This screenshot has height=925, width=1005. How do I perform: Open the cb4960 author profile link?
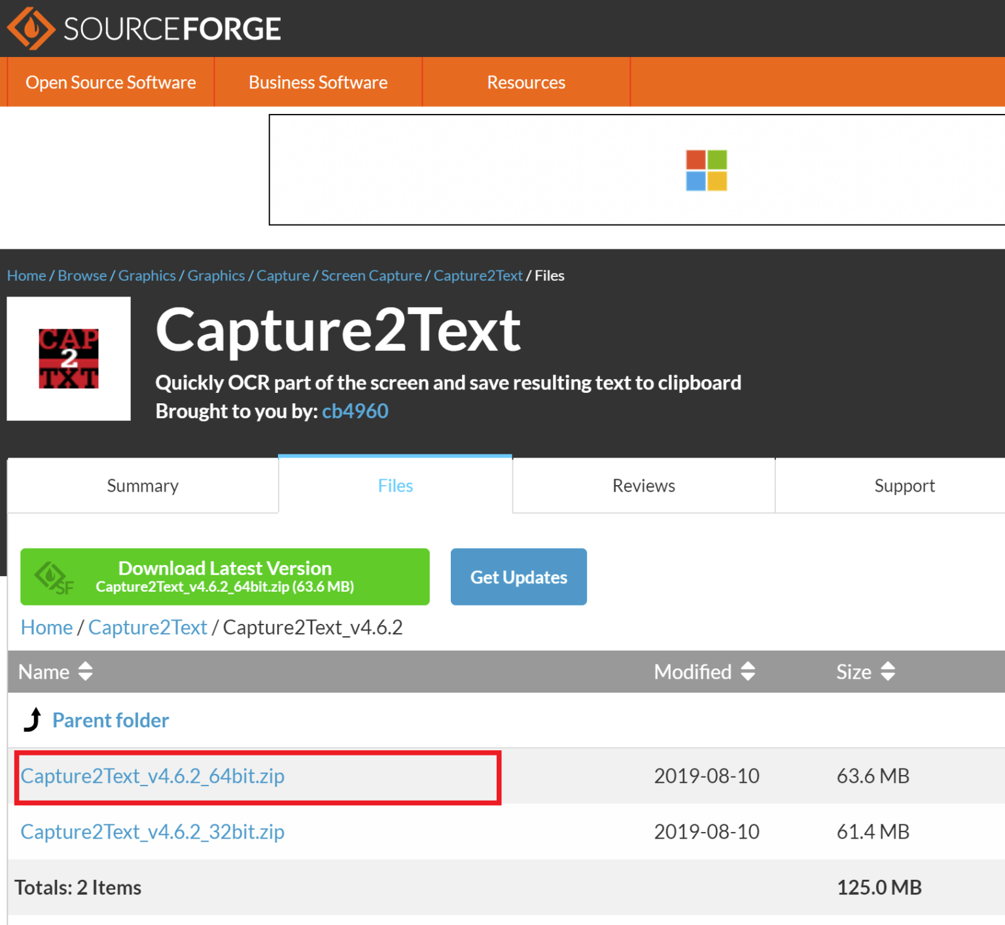click(x=355, y=411)
